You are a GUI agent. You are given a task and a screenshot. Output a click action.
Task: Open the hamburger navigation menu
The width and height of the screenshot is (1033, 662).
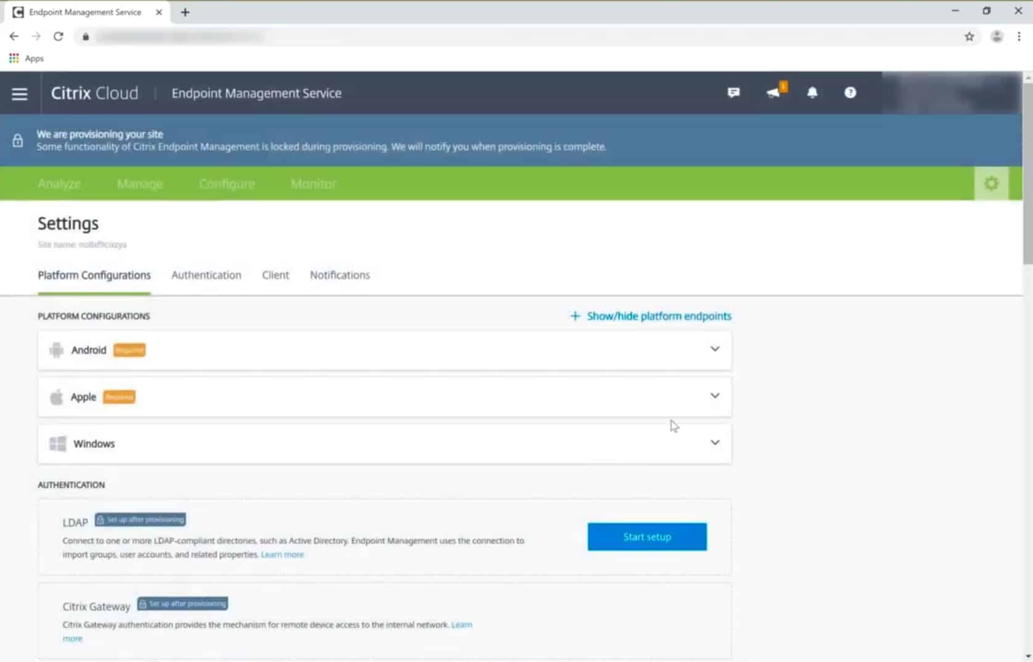point(20,94)
